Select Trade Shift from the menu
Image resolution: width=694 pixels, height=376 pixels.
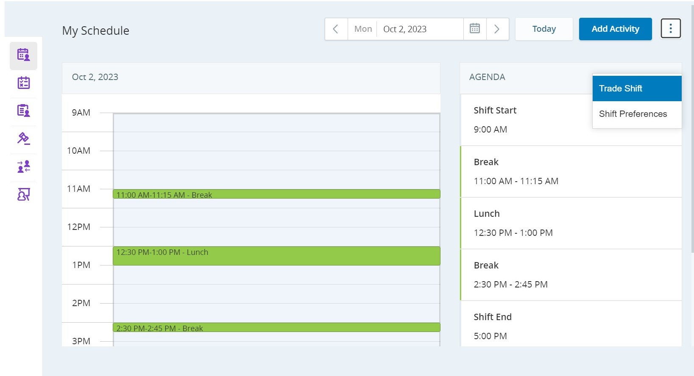tap(636, 88)
